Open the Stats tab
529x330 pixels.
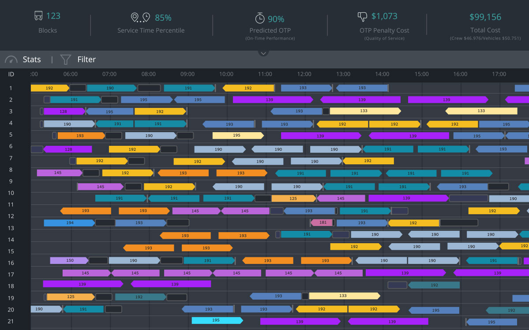[32, 59]
